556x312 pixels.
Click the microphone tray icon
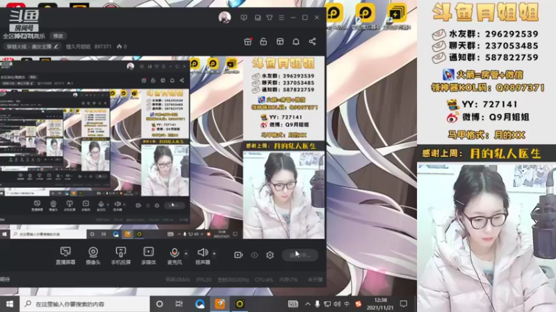tap(318, 304)
